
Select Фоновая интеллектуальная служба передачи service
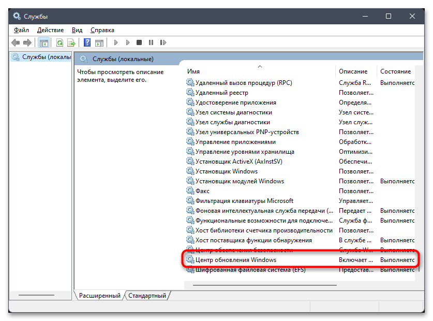tap(264, 211)
